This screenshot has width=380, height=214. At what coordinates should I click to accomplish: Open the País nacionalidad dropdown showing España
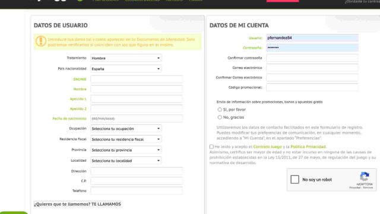(x=126, y=69)
